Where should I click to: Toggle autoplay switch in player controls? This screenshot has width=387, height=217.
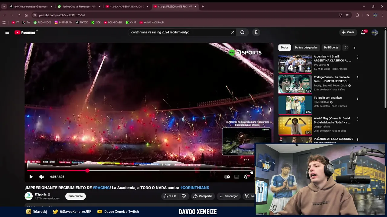click(227, 177)
